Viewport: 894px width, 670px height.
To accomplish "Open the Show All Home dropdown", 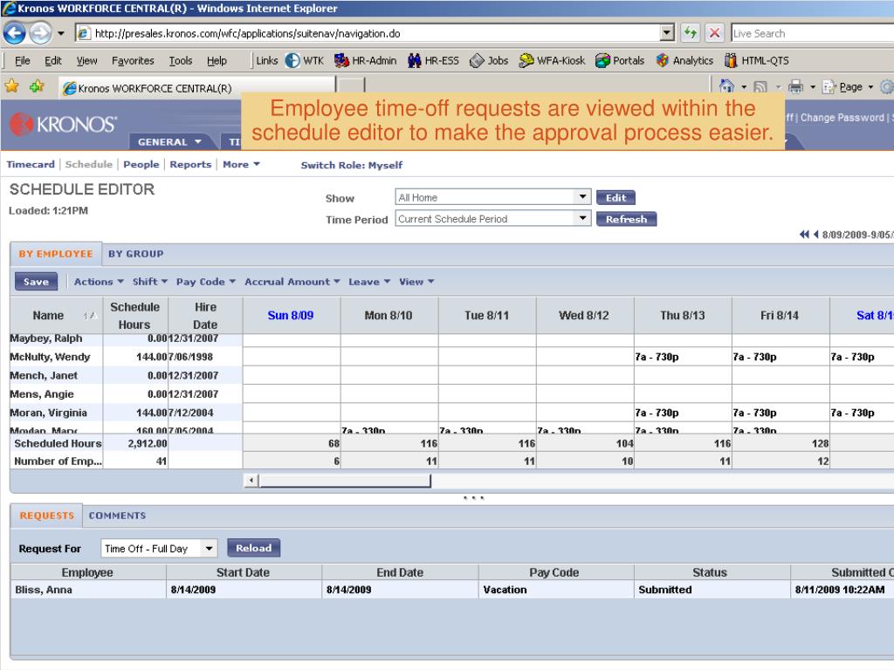I will click(x=492, y=197).
